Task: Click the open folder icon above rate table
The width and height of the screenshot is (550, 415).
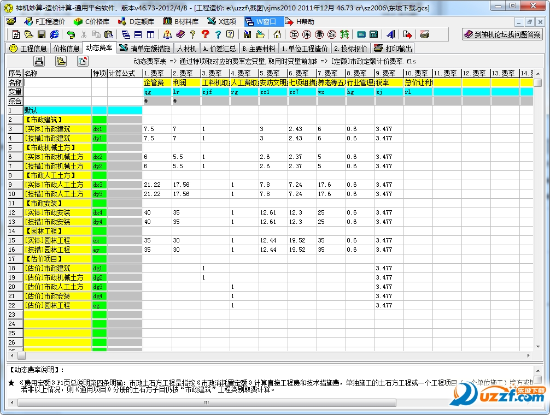Action: [x=61, y=61]
